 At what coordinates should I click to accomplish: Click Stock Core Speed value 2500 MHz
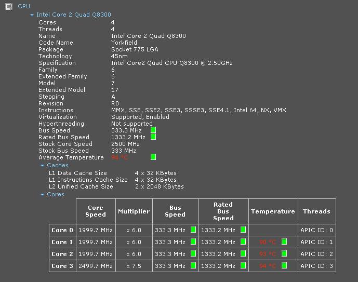click(125, 144)
